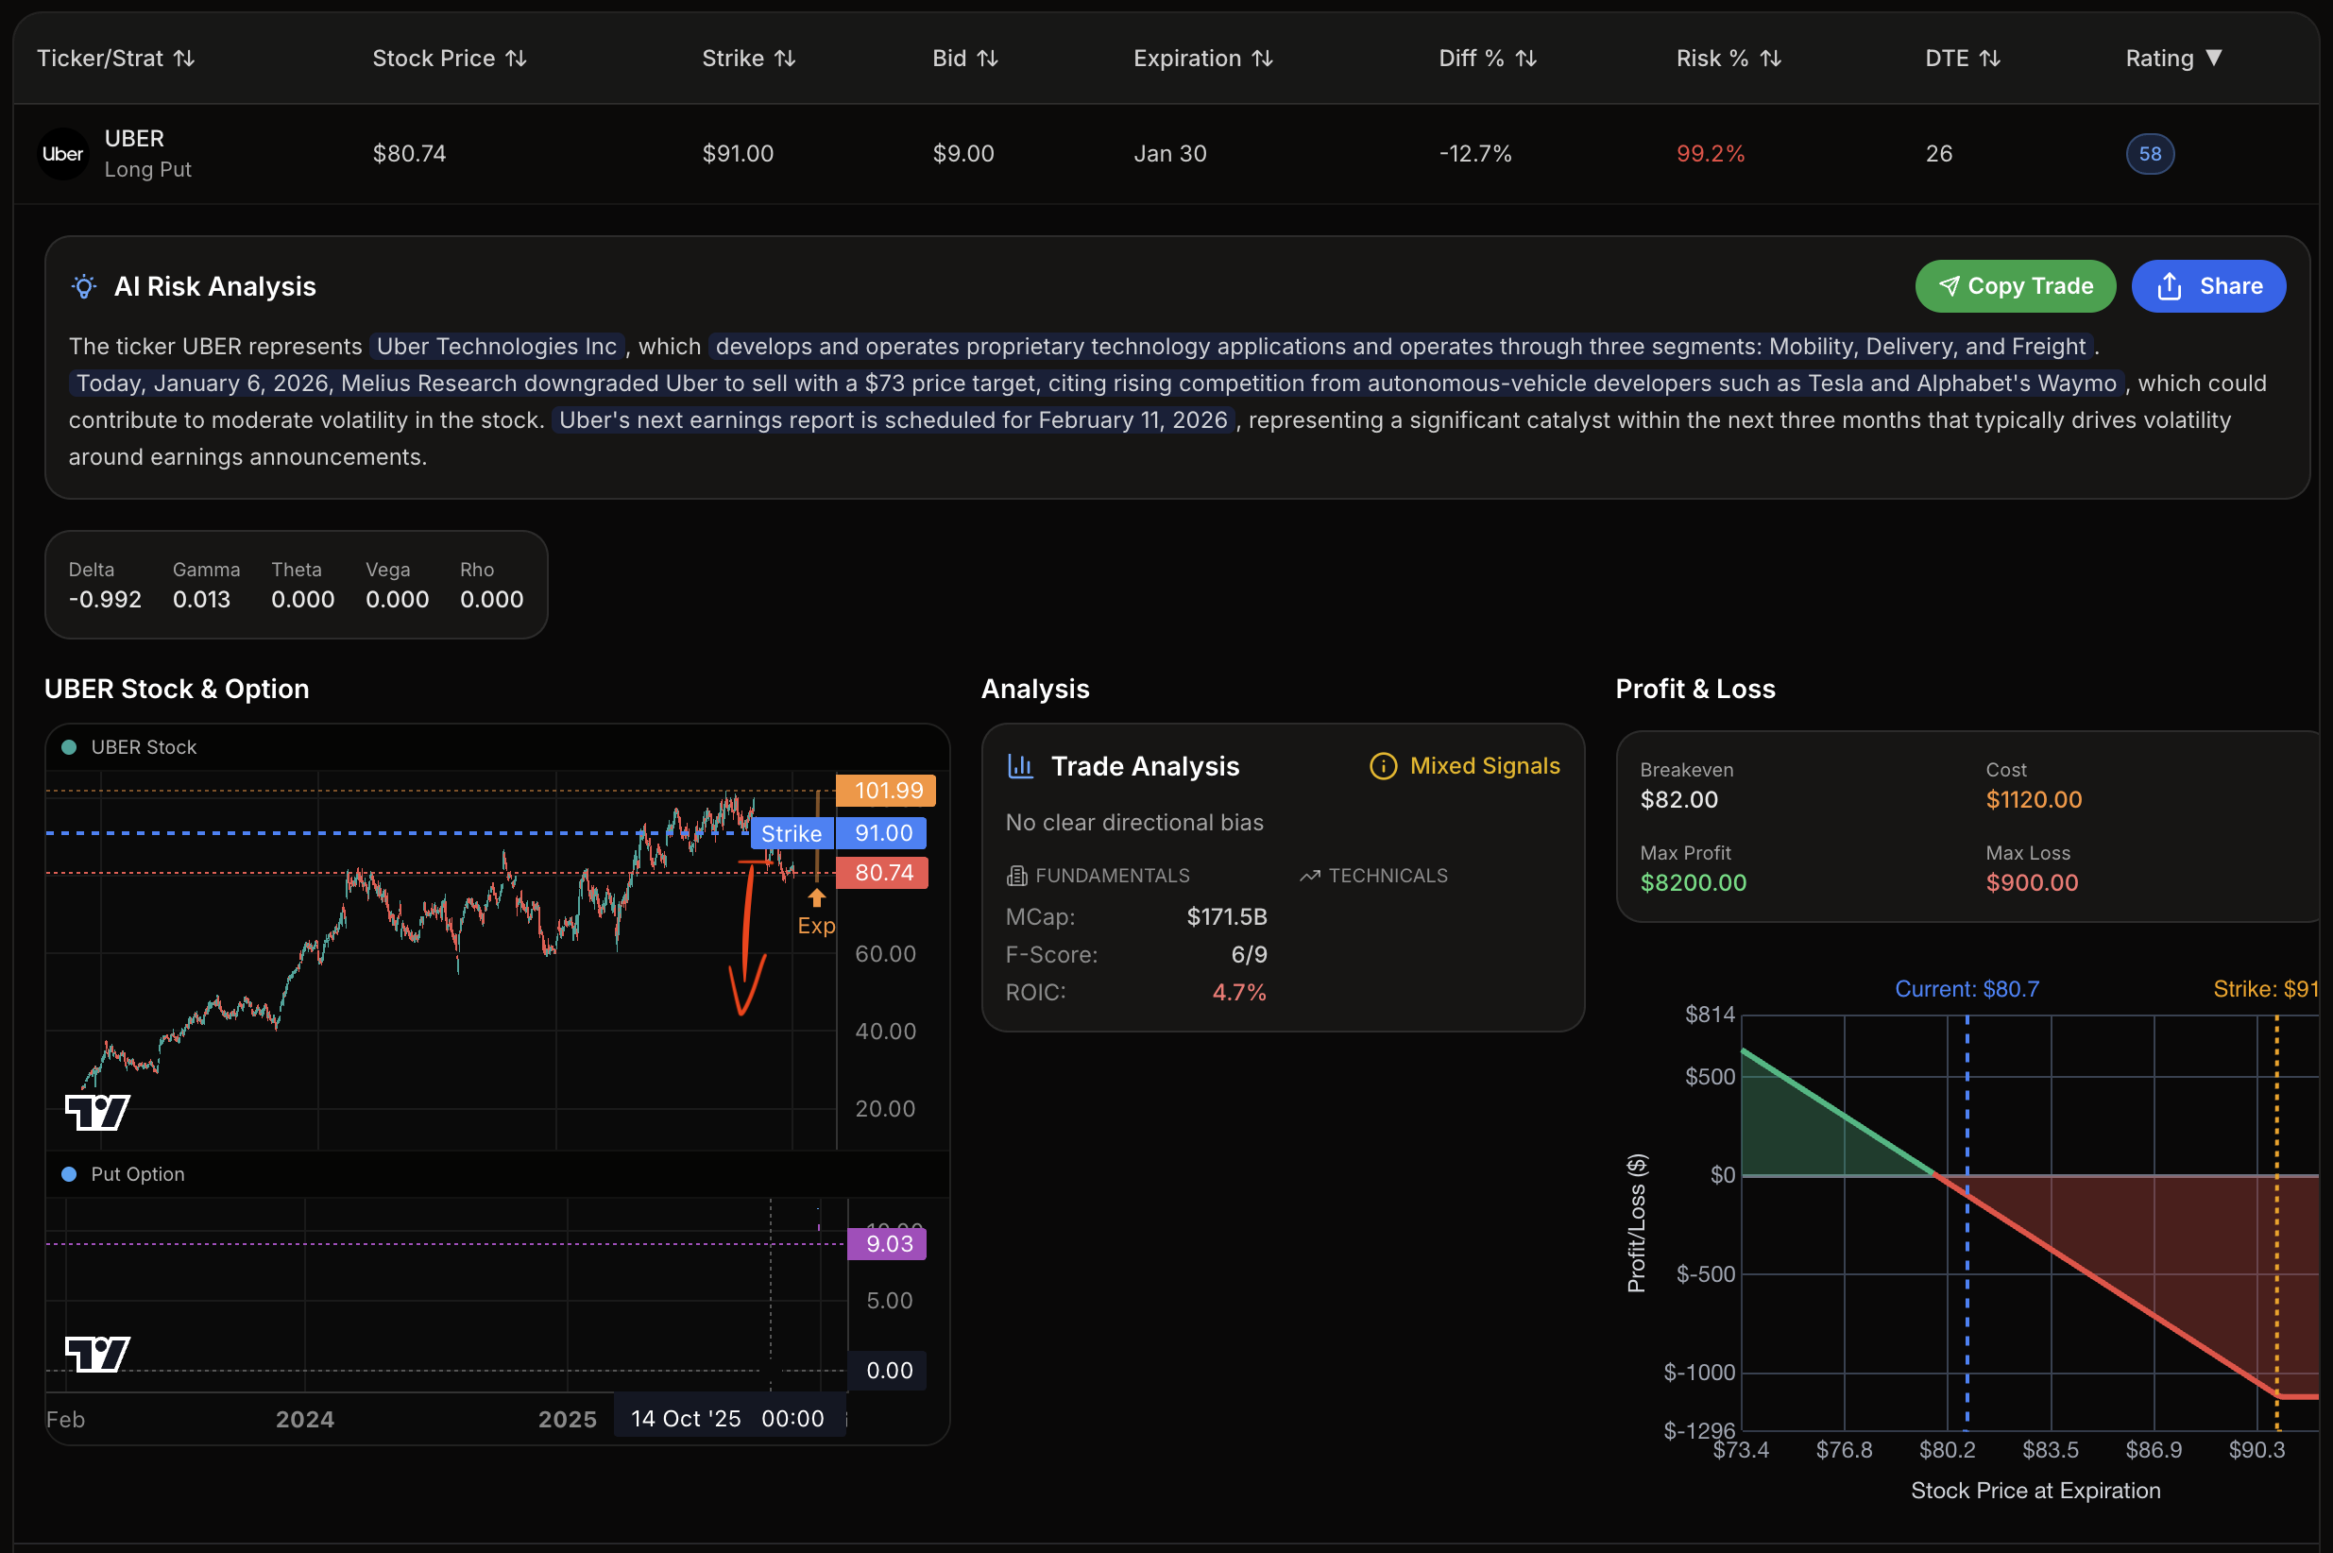Viewport: 2333px width, 1553px height.
Task: Click the orange Exp arrow marker on chart
Action: point(816,897)
